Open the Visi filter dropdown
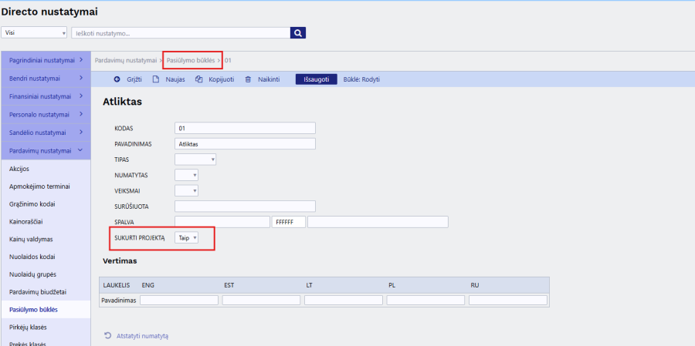 [35, 33]
